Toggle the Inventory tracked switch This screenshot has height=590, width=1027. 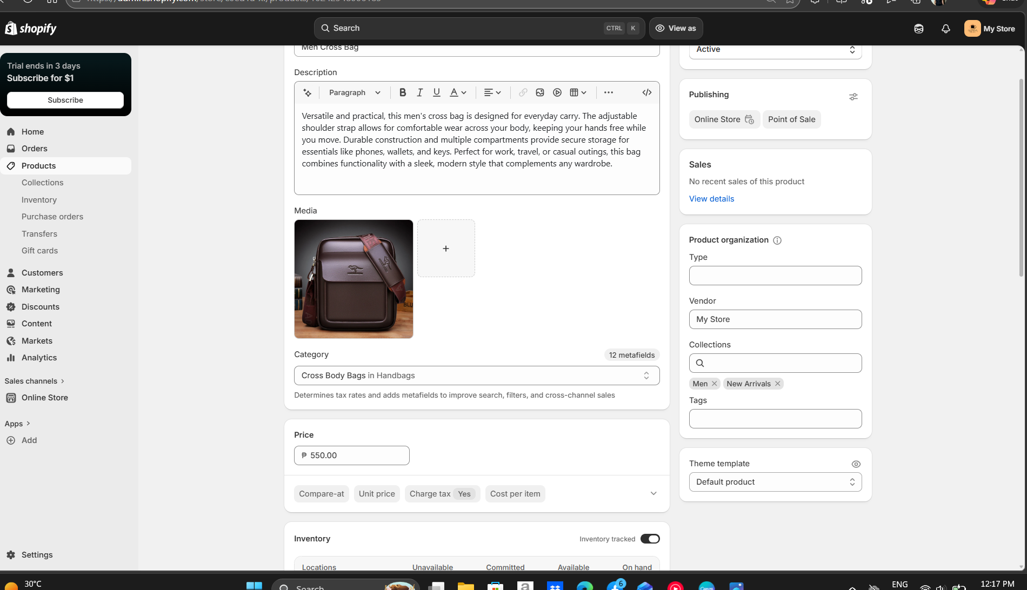click(650, 539)
